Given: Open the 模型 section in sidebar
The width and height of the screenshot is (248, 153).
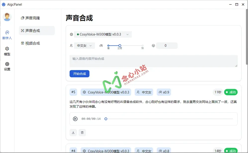Looking at the screenshot, I should [7, 51].
